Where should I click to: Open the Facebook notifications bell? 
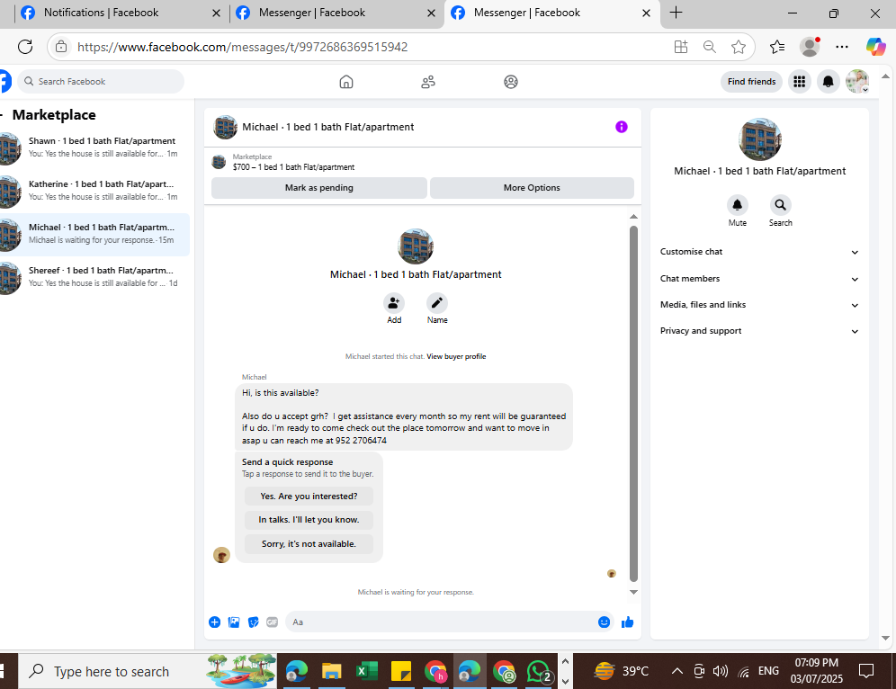tap(828, 82)
